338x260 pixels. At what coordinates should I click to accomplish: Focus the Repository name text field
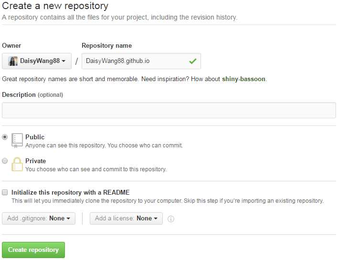134,61
